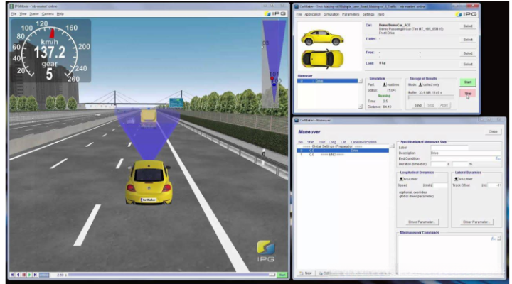This screenshot has height=284, width=512.
Task: Click the Speed km/h input field
Action: [440, 185]
